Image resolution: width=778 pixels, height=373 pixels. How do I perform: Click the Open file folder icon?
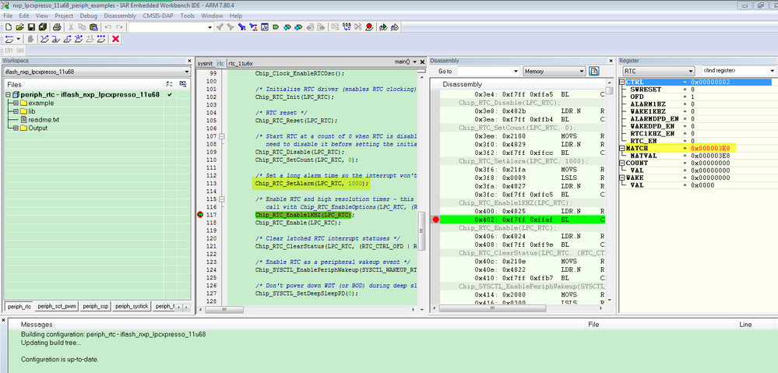19,27
